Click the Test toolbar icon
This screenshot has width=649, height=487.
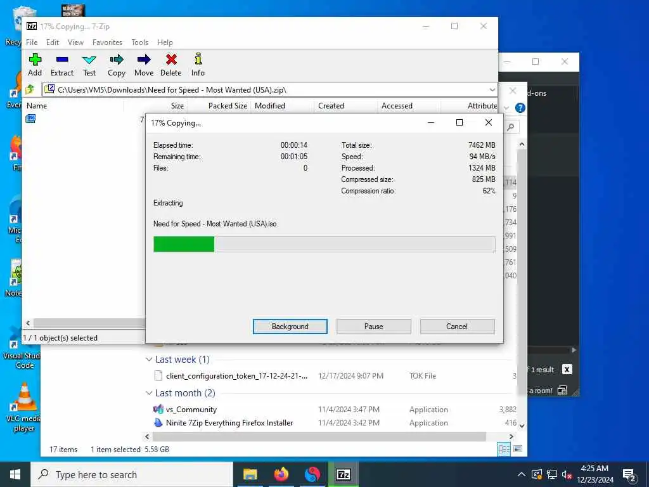(89, 65)
